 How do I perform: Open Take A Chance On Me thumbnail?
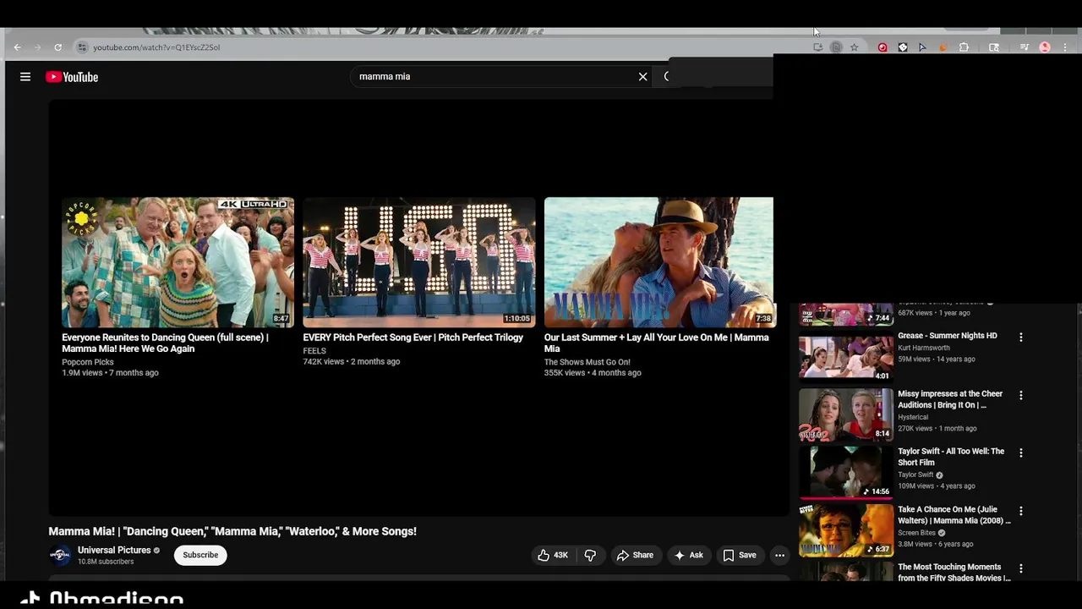(846, 530)
